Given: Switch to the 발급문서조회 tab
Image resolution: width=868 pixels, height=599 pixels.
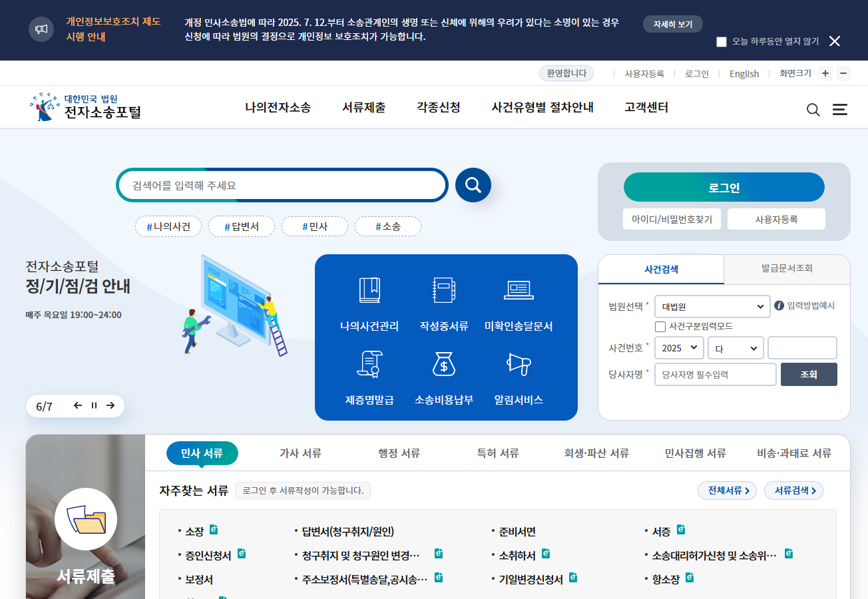Looking at the screenshot, I should pyautogui.click(x=786, y=269).
